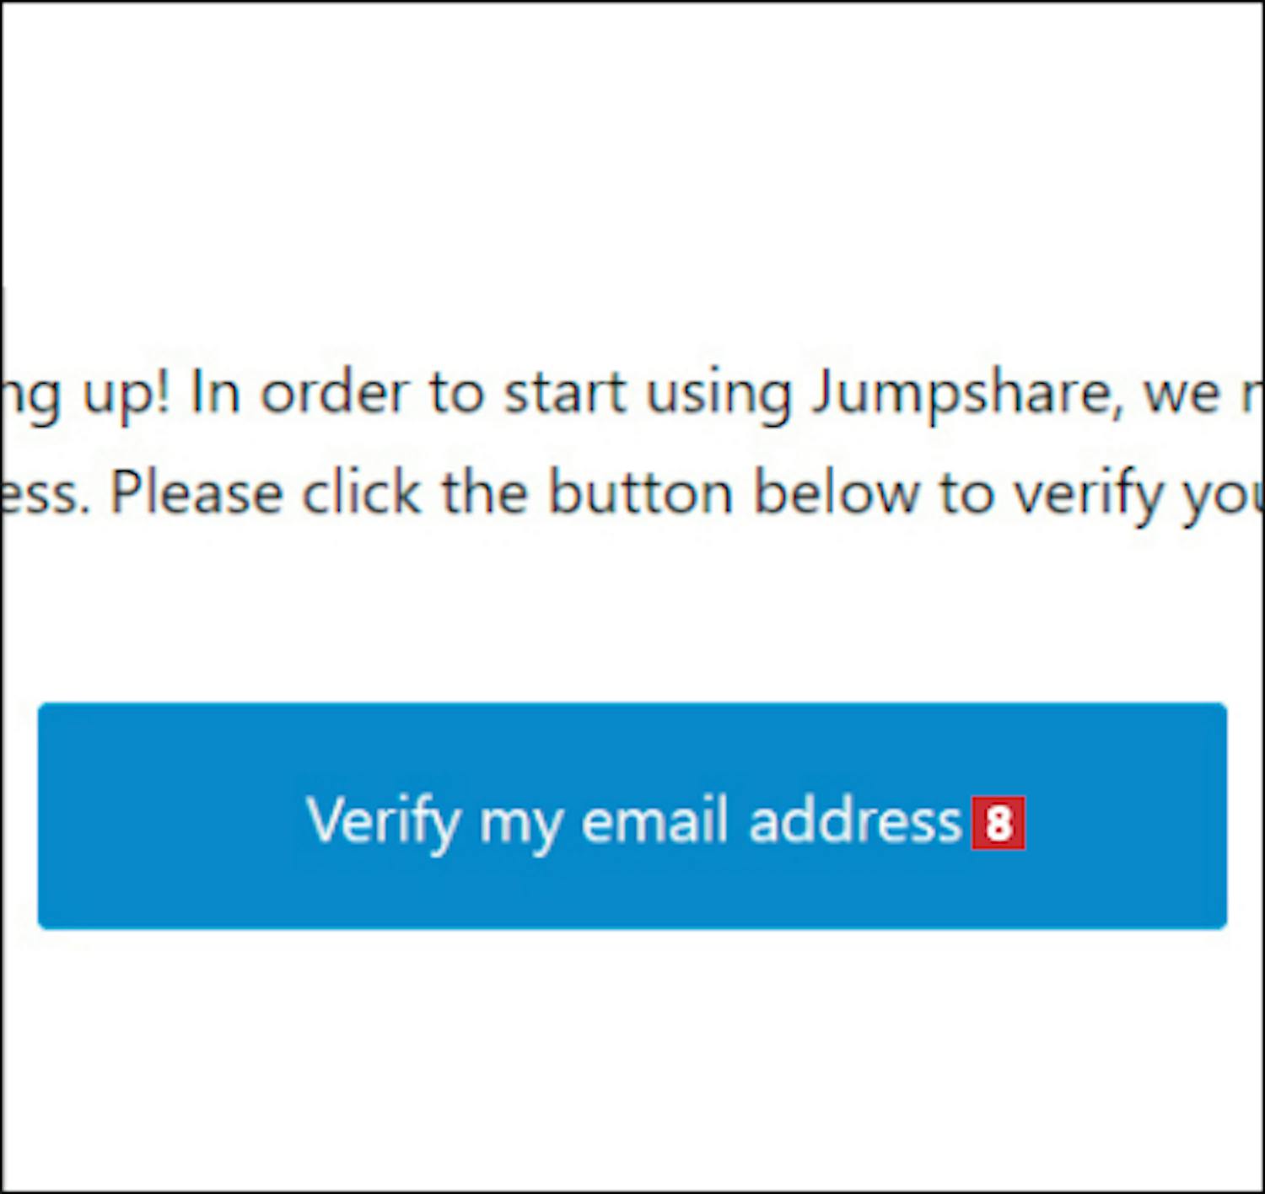
Task: Click the word start in the first line
Action: pyautogui.click(x=564, y=393)
